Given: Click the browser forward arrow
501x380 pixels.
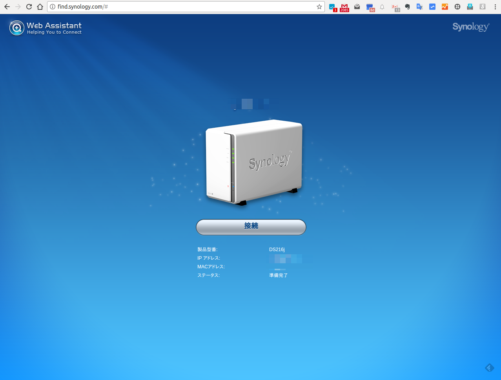Looking at the screenshot, I should click(x=18, y=7).
